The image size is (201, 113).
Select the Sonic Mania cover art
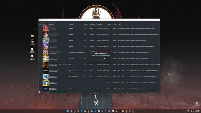coord(46,83)
